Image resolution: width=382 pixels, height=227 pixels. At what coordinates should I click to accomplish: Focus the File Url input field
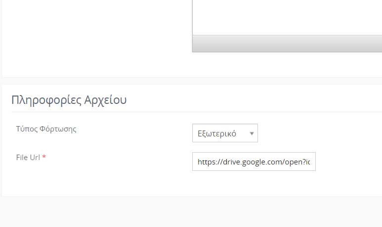254,162
